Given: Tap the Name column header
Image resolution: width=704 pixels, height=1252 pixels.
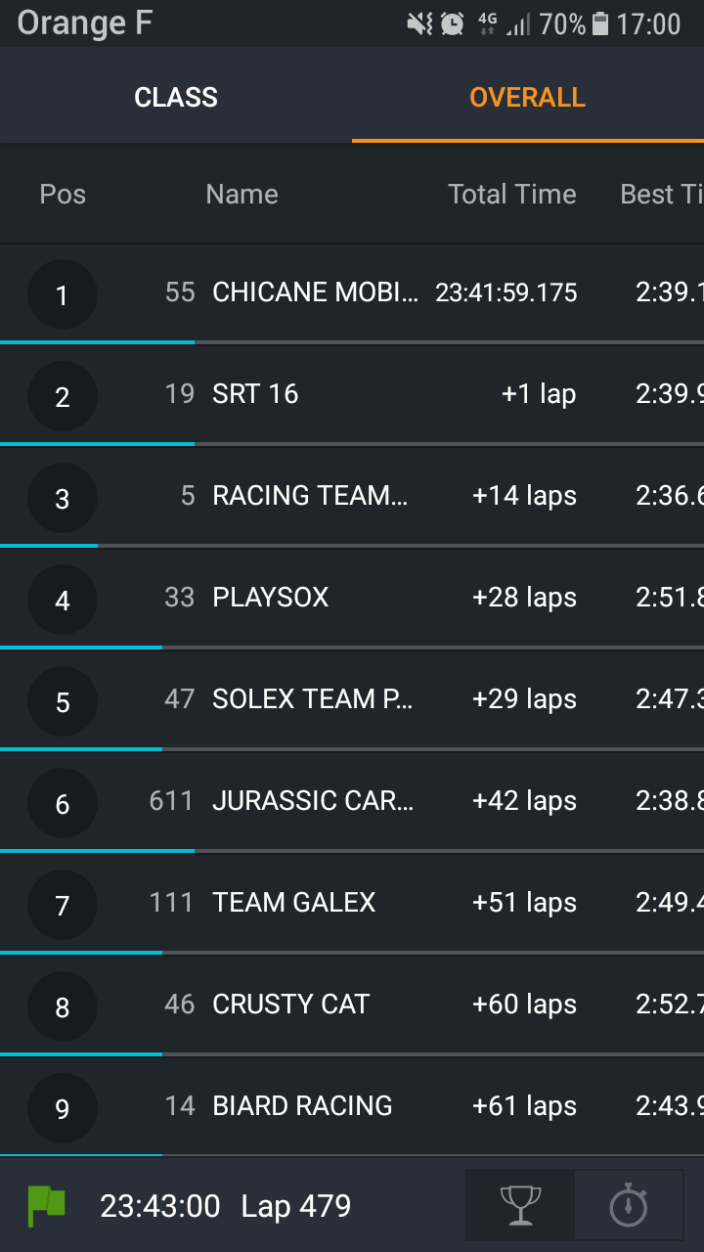Looking at the screenshot, I should (242, 195).
